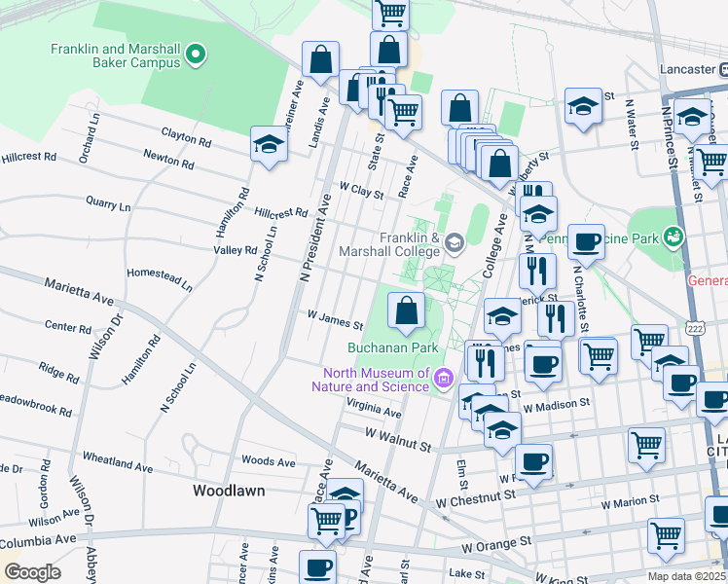Click the Wheatland Ave label

click(x=118, y=462)
